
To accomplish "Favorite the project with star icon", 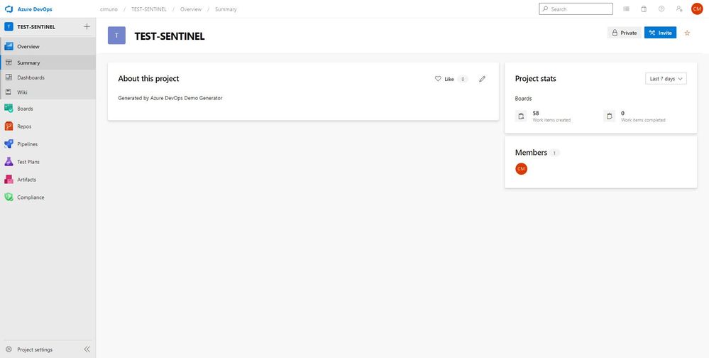I will (x=687, y=33).
